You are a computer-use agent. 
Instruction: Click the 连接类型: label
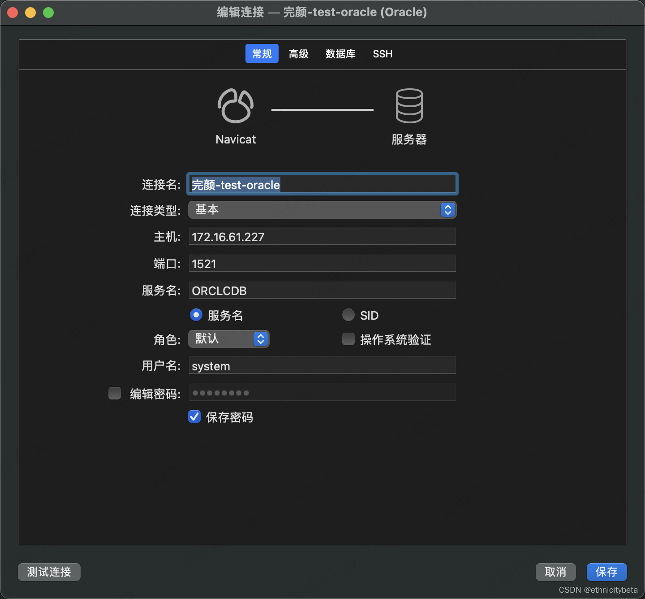tap(155, 210)
